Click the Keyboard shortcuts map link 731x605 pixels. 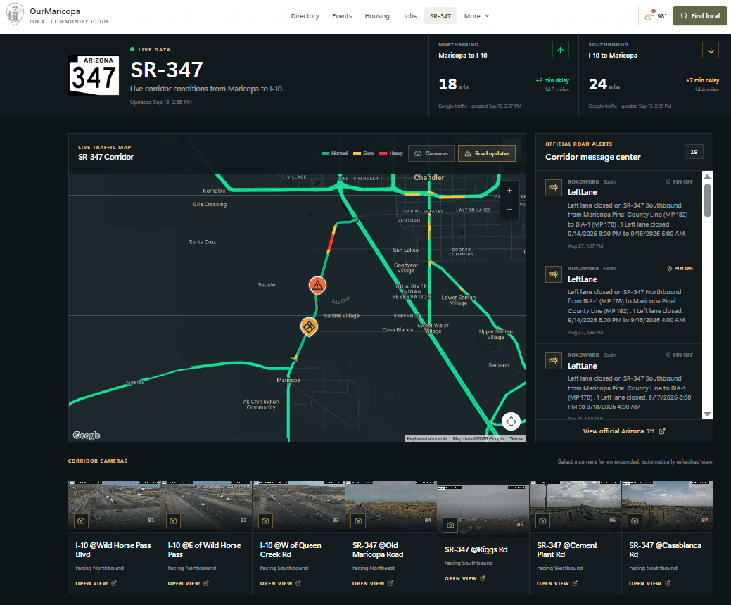click(x=427, y=438)
